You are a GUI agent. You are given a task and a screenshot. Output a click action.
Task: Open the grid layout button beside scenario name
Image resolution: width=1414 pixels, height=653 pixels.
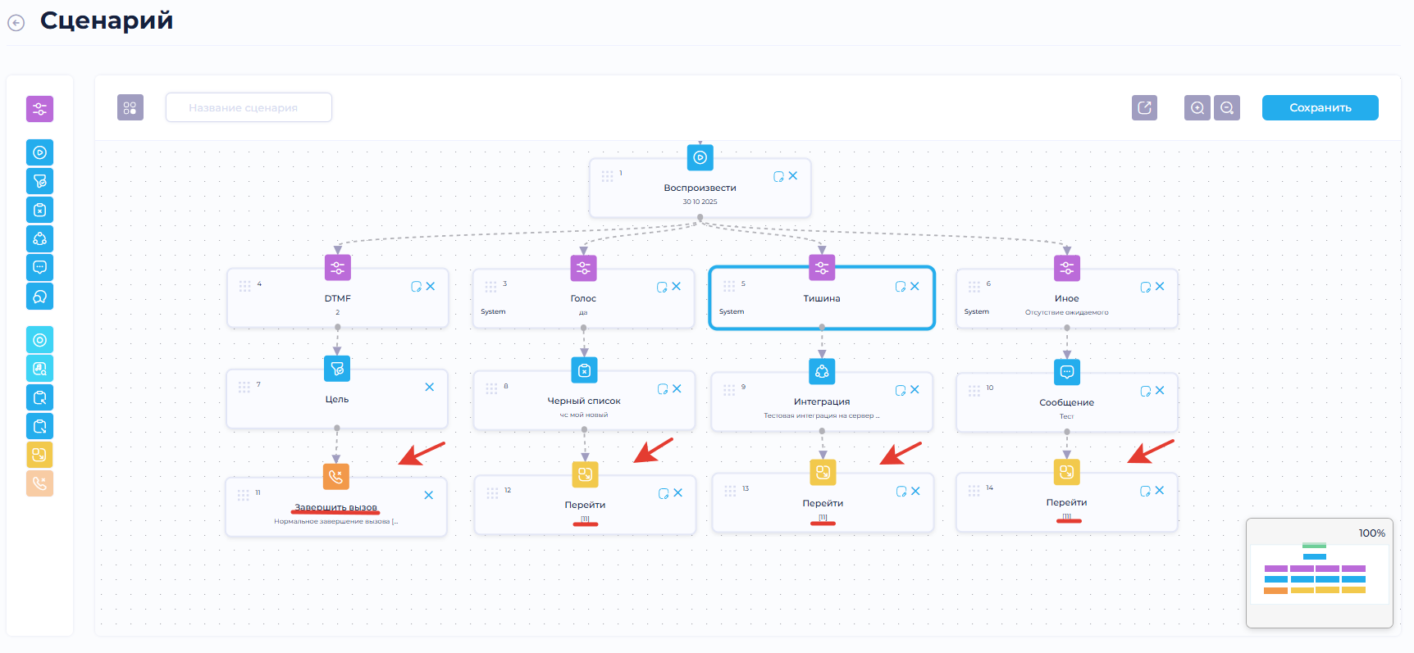tap(130, 107)
